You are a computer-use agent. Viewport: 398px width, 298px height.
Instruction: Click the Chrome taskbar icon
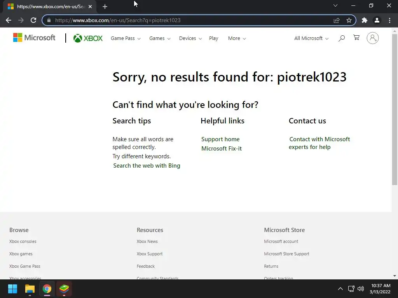tap(47, 289)
